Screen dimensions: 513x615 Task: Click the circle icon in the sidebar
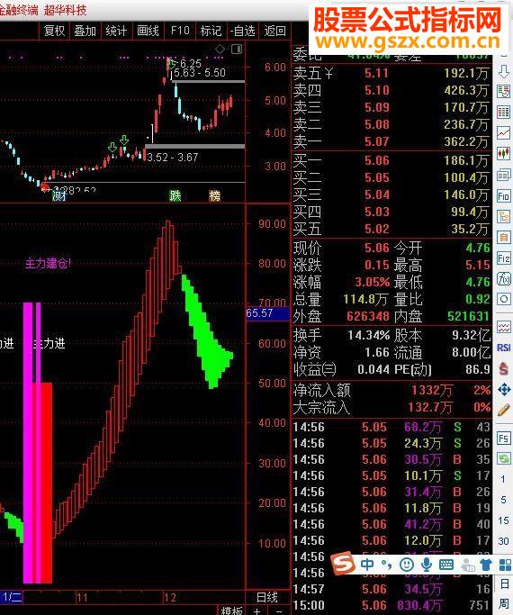pyautogui.click(x=504, y=300)
